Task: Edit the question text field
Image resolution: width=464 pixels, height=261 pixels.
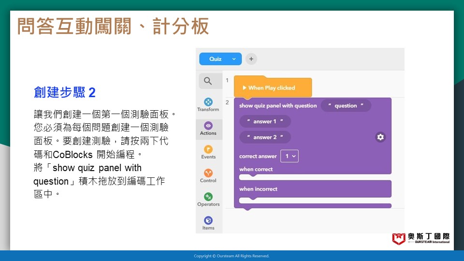Action: [x=346, y=106]
